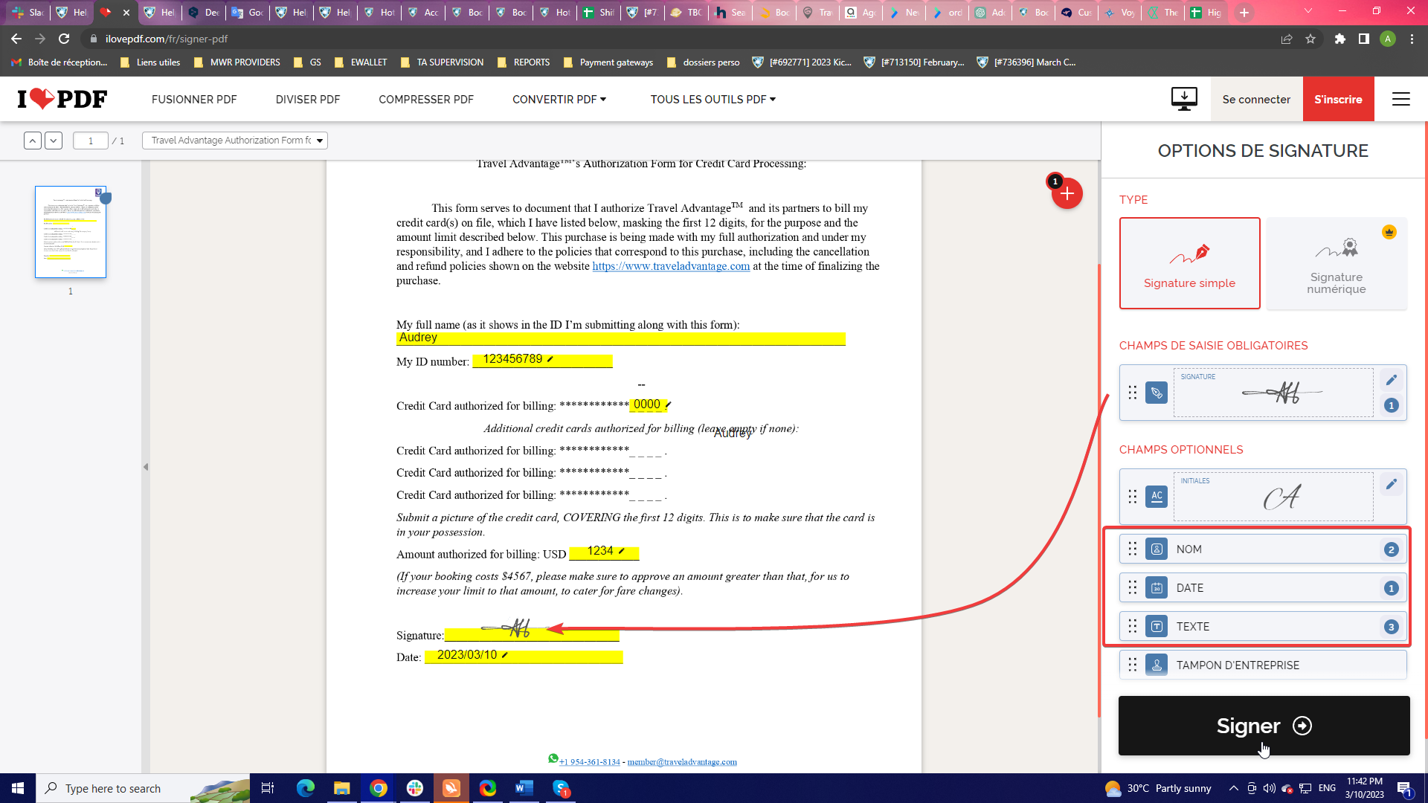
Task: Select the Signature numérique type option
Action: click(x=1336, y=263)
